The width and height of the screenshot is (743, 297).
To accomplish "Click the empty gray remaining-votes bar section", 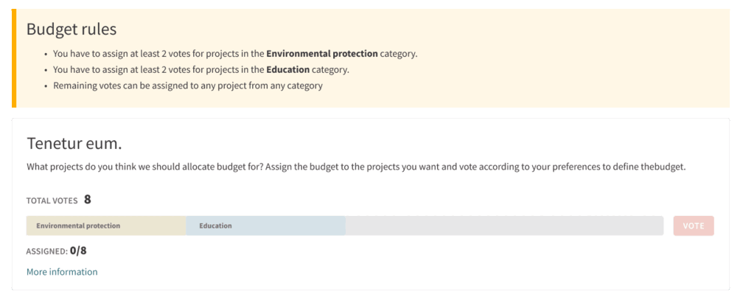I will click(504, 226).
